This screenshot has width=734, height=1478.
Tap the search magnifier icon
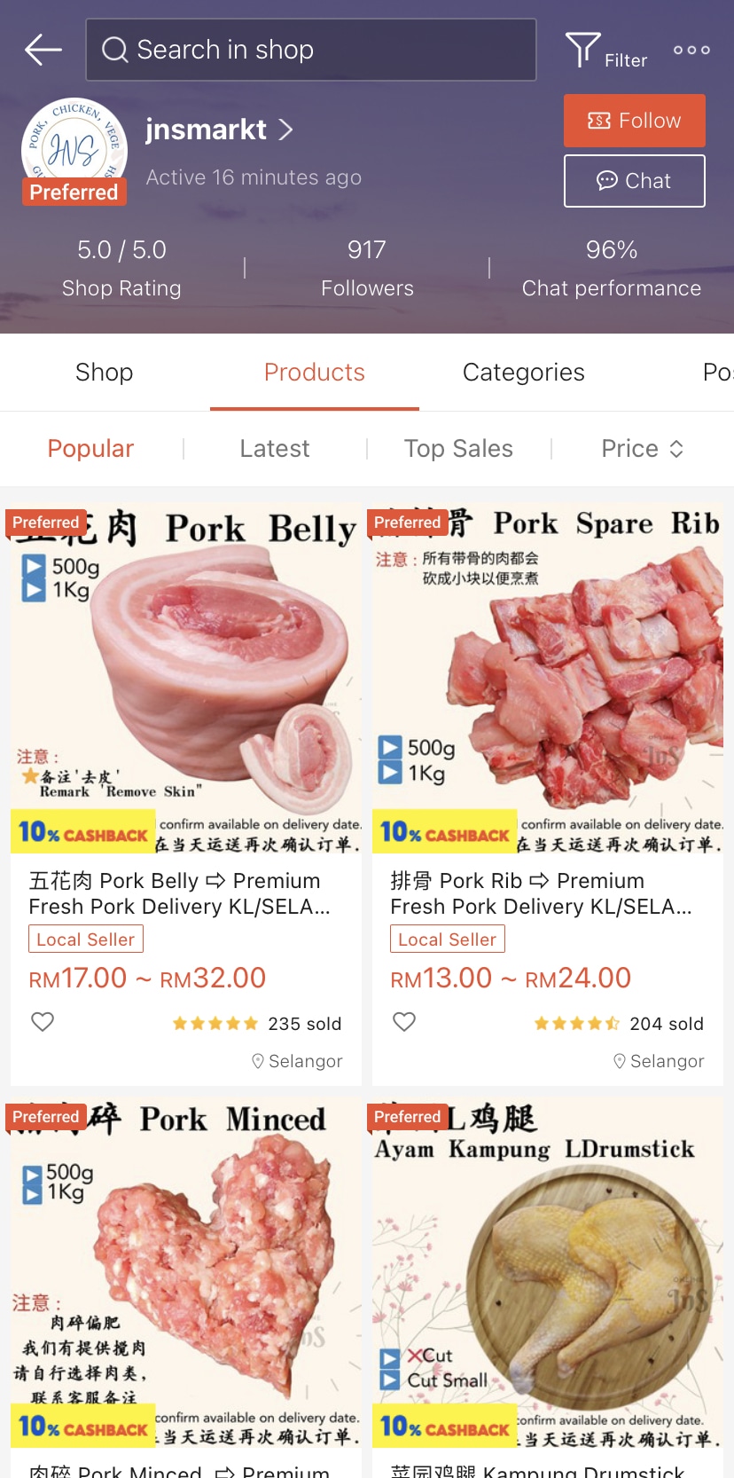coord(115,50)
